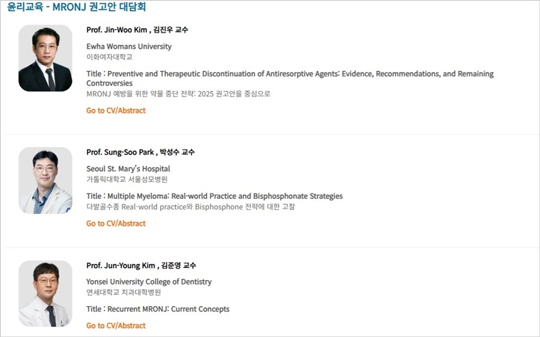Click the Korean subtitle starting with 다발골수종
540x337 pixels.
[x=191, y=206]
